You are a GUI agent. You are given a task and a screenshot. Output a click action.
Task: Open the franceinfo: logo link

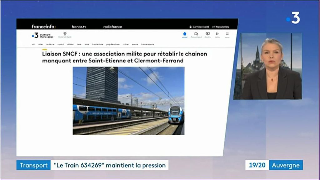click(x=44, y=27)
